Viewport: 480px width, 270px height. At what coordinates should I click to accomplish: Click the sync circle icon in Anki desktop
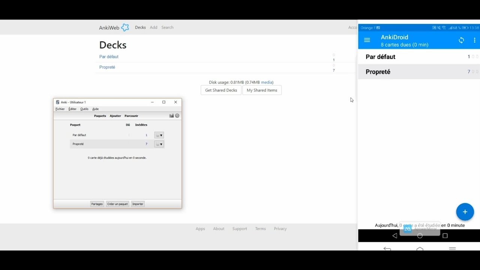tap(177, 116)
